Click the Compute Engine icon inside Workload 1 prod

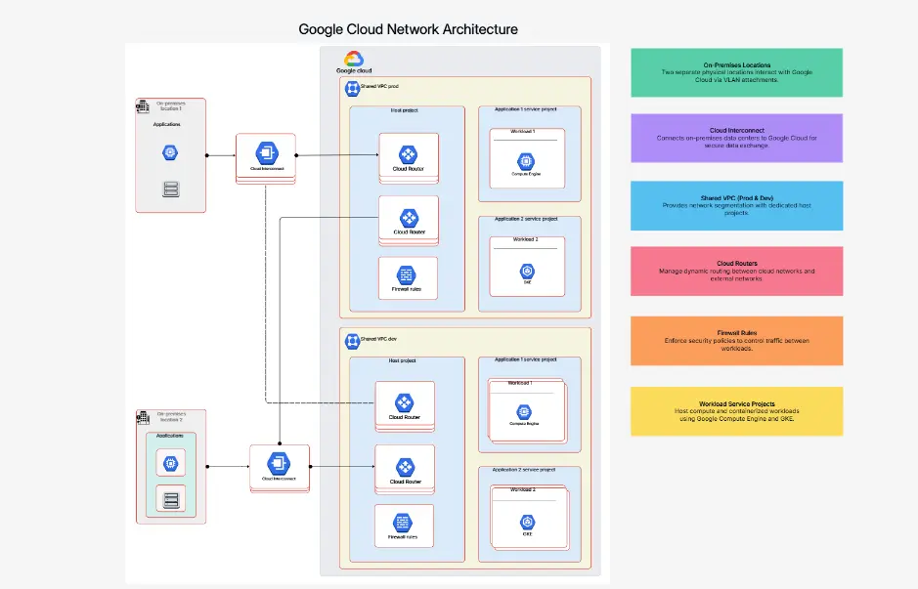tap(528, 161)
